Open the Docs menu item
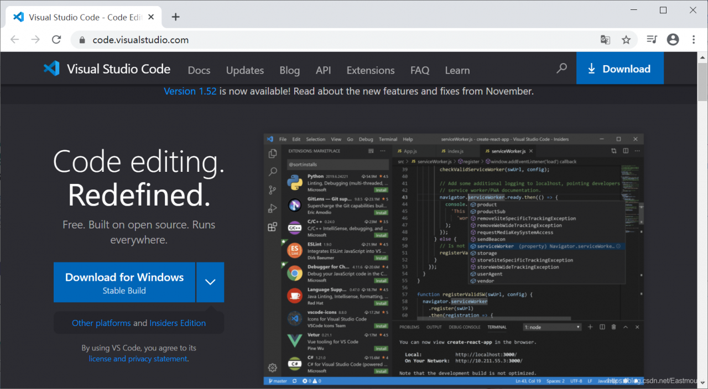 (199, 70)
